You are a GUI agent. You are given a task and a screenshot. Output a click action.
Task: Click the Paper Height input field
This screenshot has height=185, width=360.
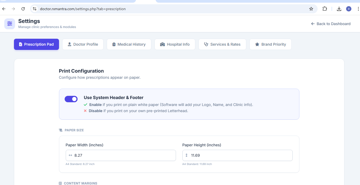click(x=240, y=155)
